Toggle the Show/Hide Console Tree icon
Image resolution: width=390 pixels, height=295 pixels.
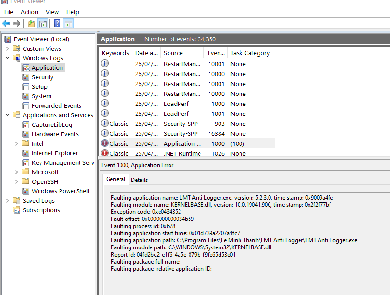(x=42, y=24)
